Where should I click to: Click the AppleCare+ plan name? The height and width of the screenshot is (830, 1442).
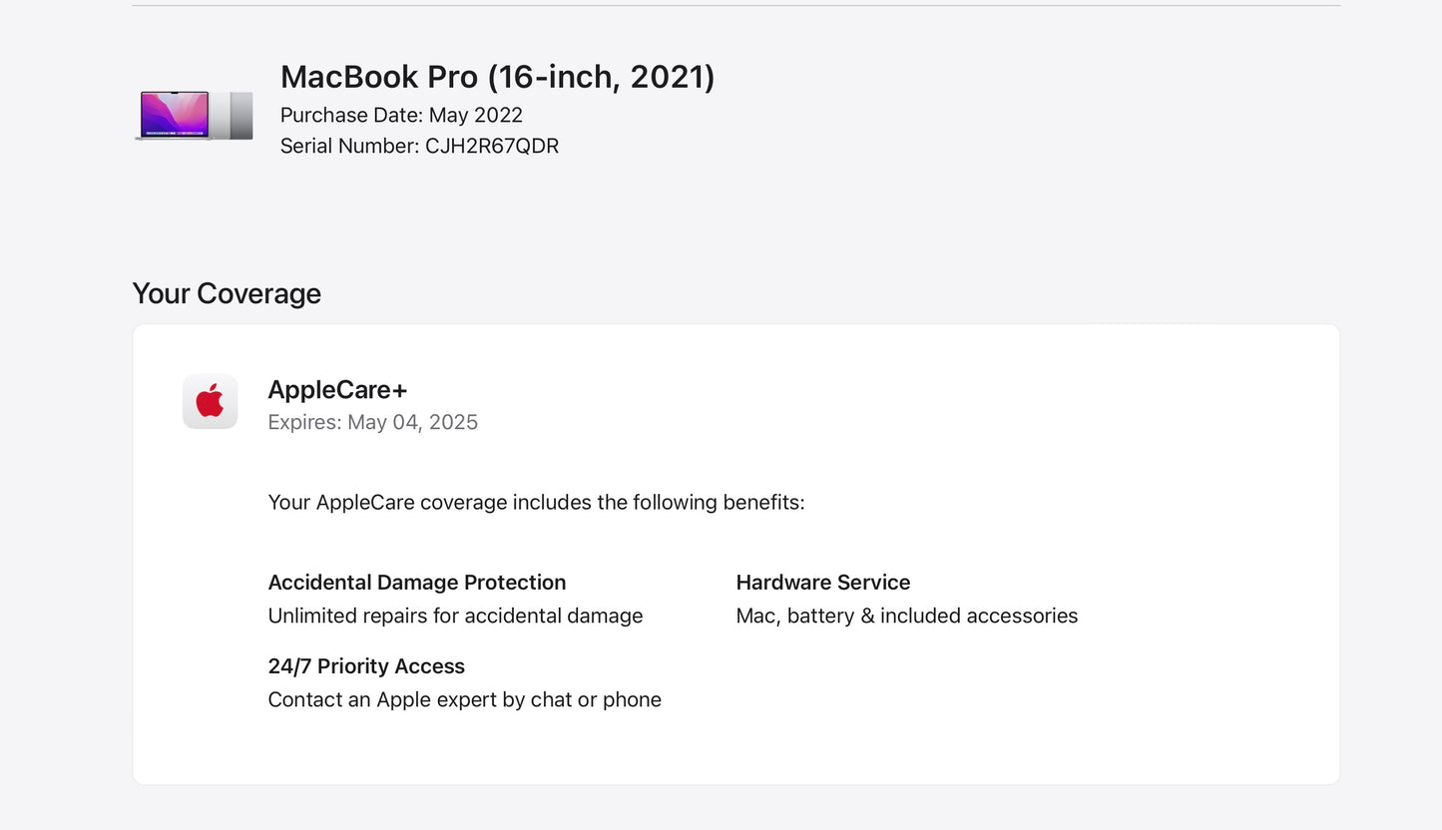tap(337, 390)
